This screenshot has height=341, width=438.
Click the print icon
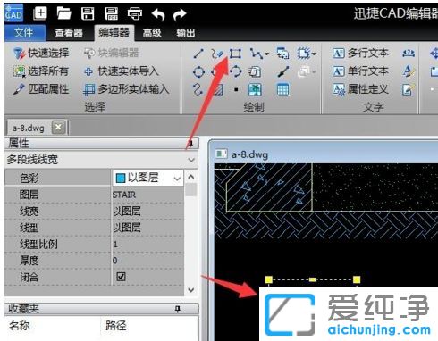(x=135, y=13)
